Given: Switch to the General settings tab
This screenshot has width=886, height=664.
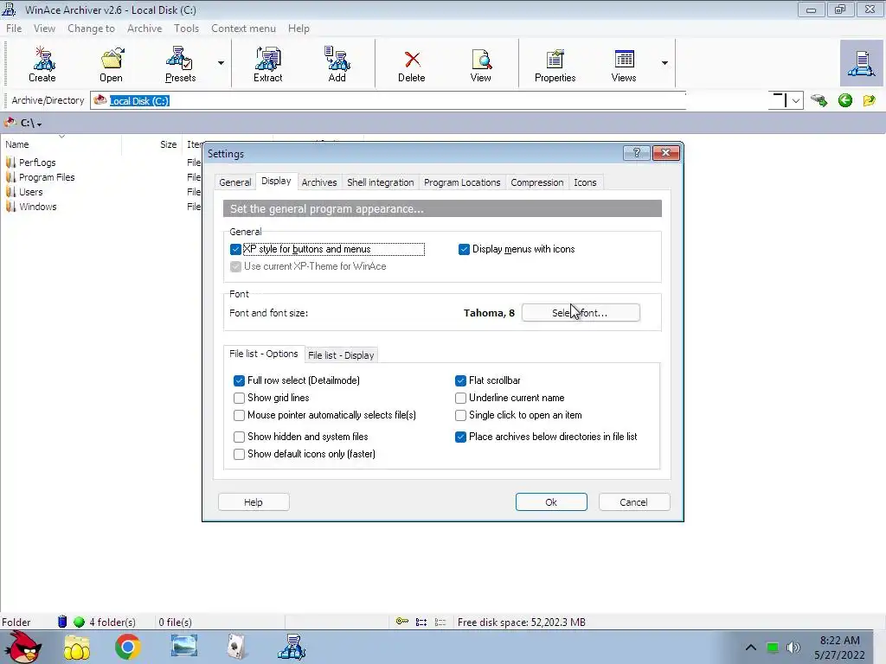Looking at the screenshot, I should 235,182.
